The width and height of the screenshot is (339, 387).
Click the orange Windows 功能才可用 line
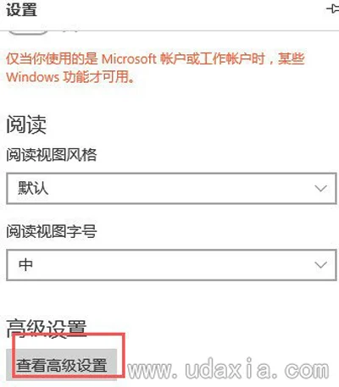tap(70, 77)
